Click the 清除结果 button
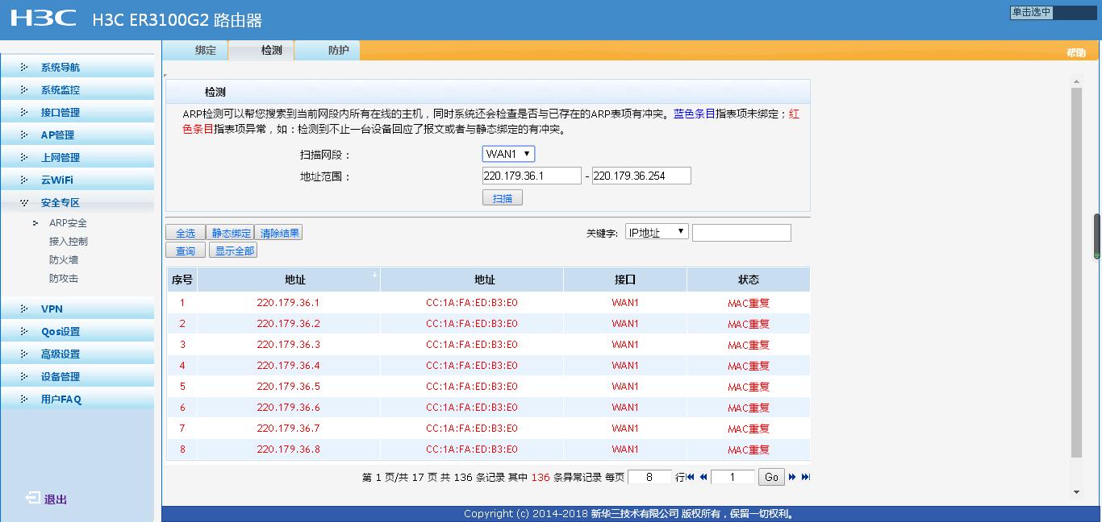Viewport: 1102px width, 522px height. 279,233
